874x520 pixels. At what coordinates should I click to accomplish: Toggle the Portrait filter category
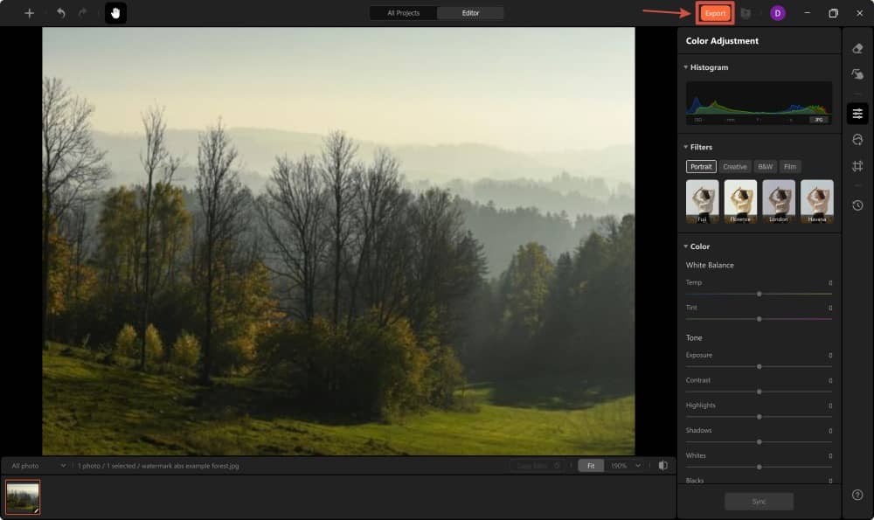click(x=701, y=166)
